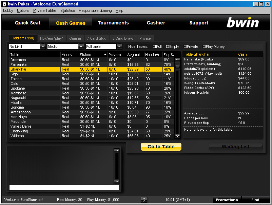Click the No Limit combo box field
Viewport: 272px width, 205px height.
tap(24, 46)
